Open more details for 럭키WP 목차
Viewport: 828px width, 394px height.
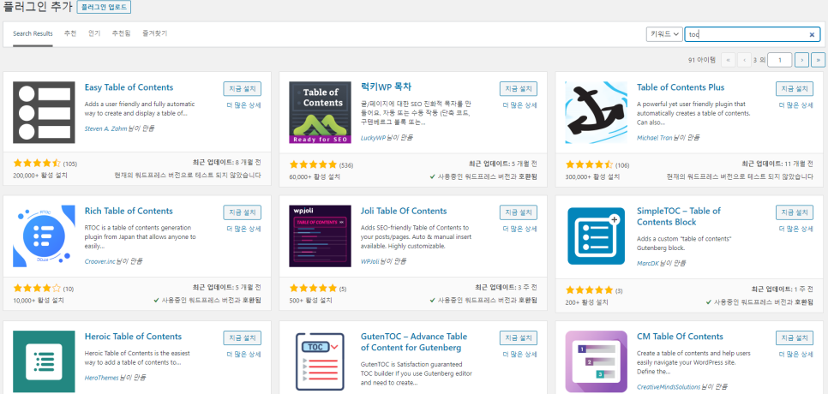click(519, 105)
